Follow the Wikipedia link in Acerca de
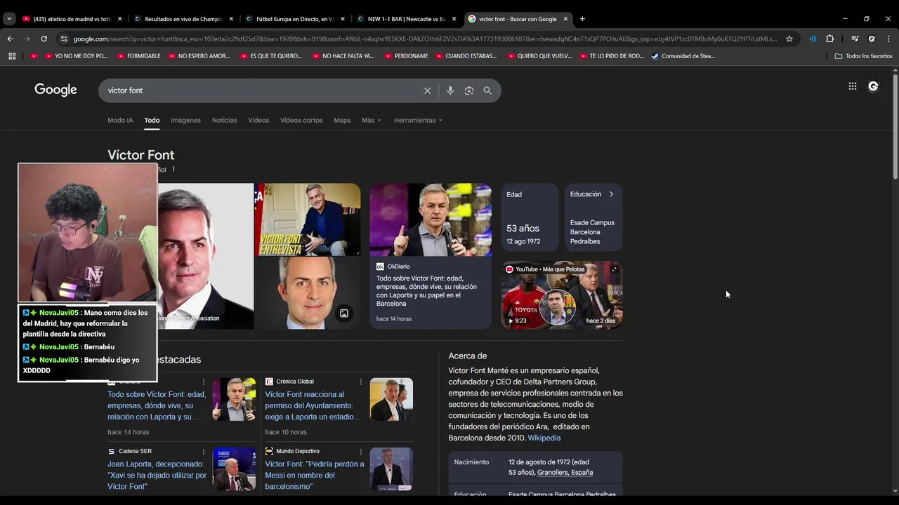Screen dimensions: 899x505 tap(544, 438)
